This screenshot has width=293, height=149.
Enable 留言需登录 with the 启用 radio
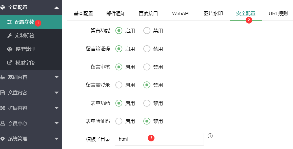click(119, 85)
